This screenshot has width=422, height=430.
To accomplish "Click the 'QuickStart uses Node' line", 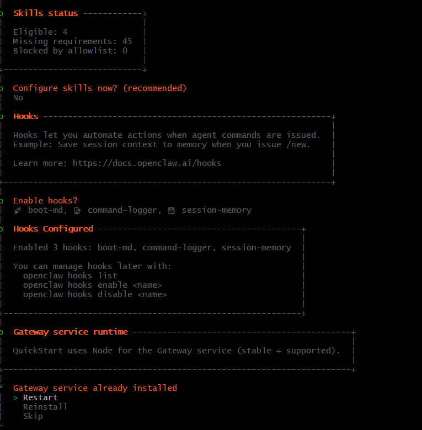I will 177,351.
